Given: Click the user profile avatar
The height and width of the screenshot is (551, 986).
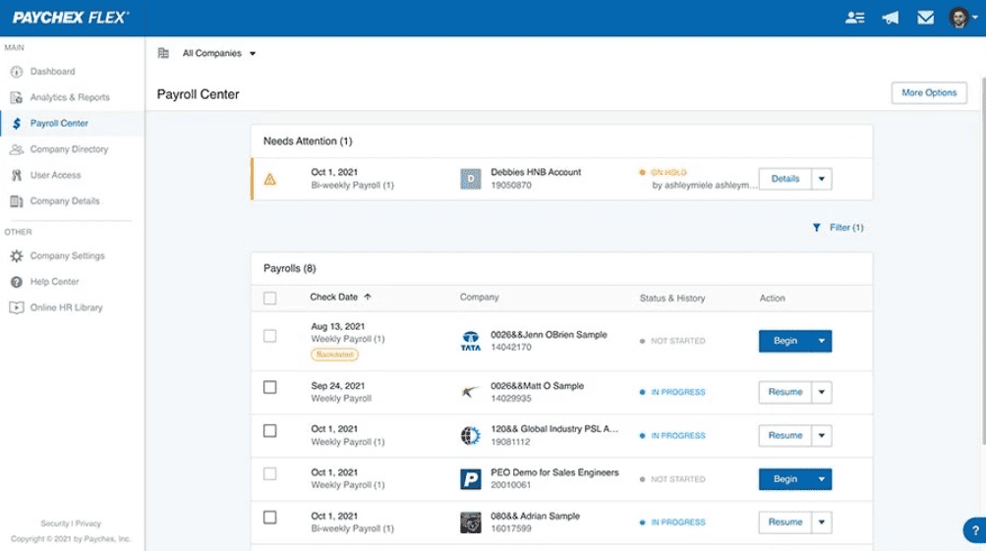Looking at the screenshot, I should [x=958, y=18].
